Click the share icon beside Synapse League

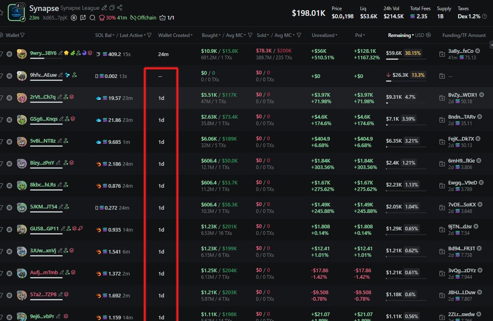click(x=120, y=8)
